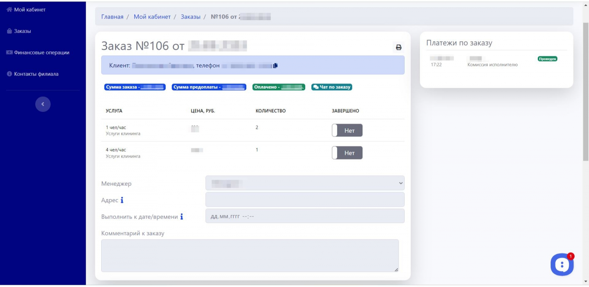Click quantity 1 in the 4 чел/час row
Image resolution: width=589 pixels, height=287 pixels.
[257, 150]
